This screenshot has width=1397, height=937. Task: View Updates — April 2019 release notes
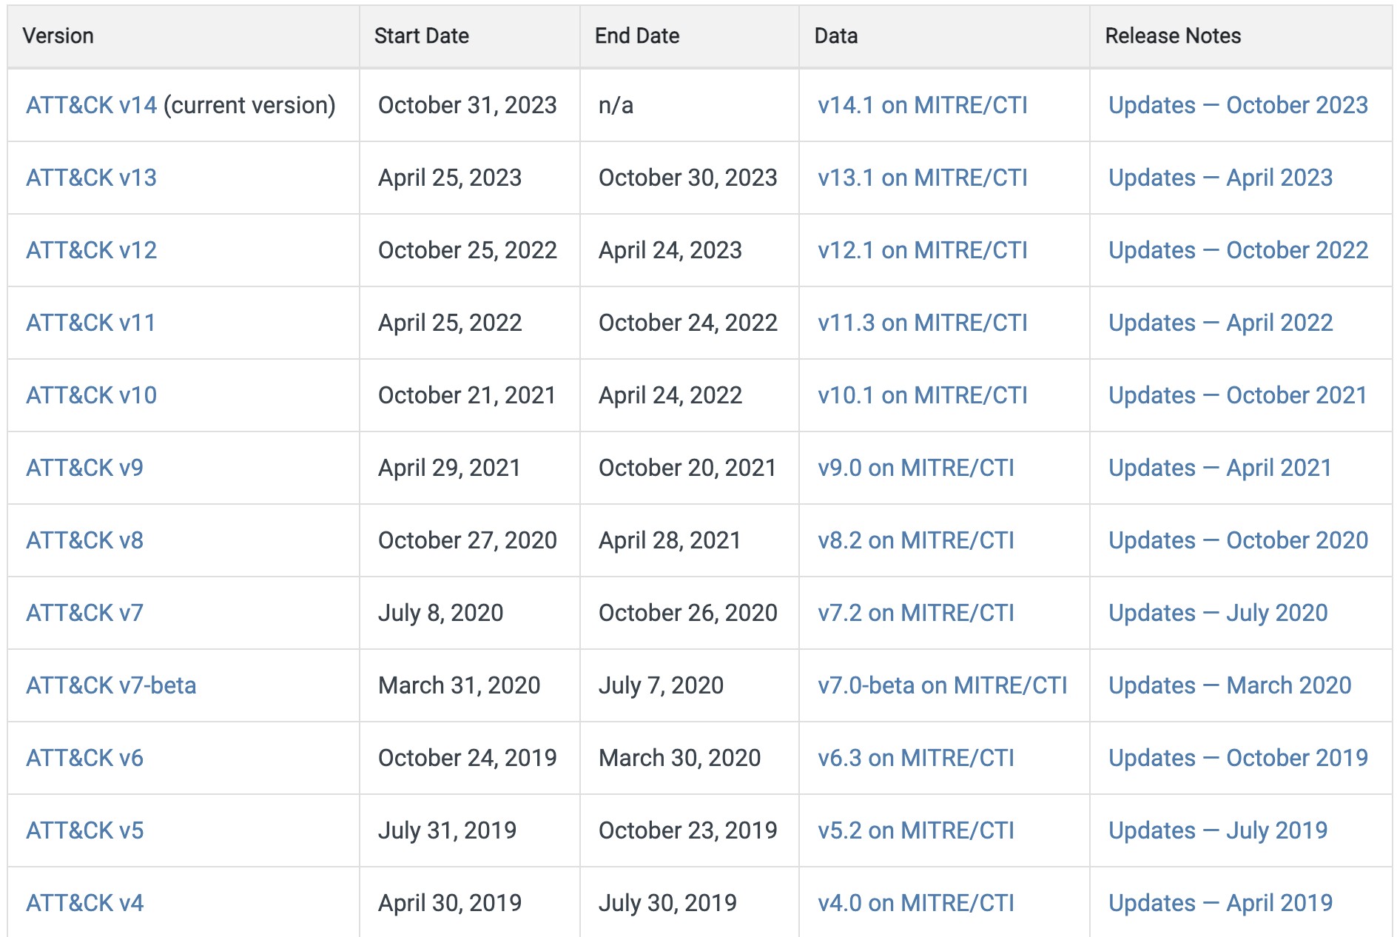(1221, 903)
